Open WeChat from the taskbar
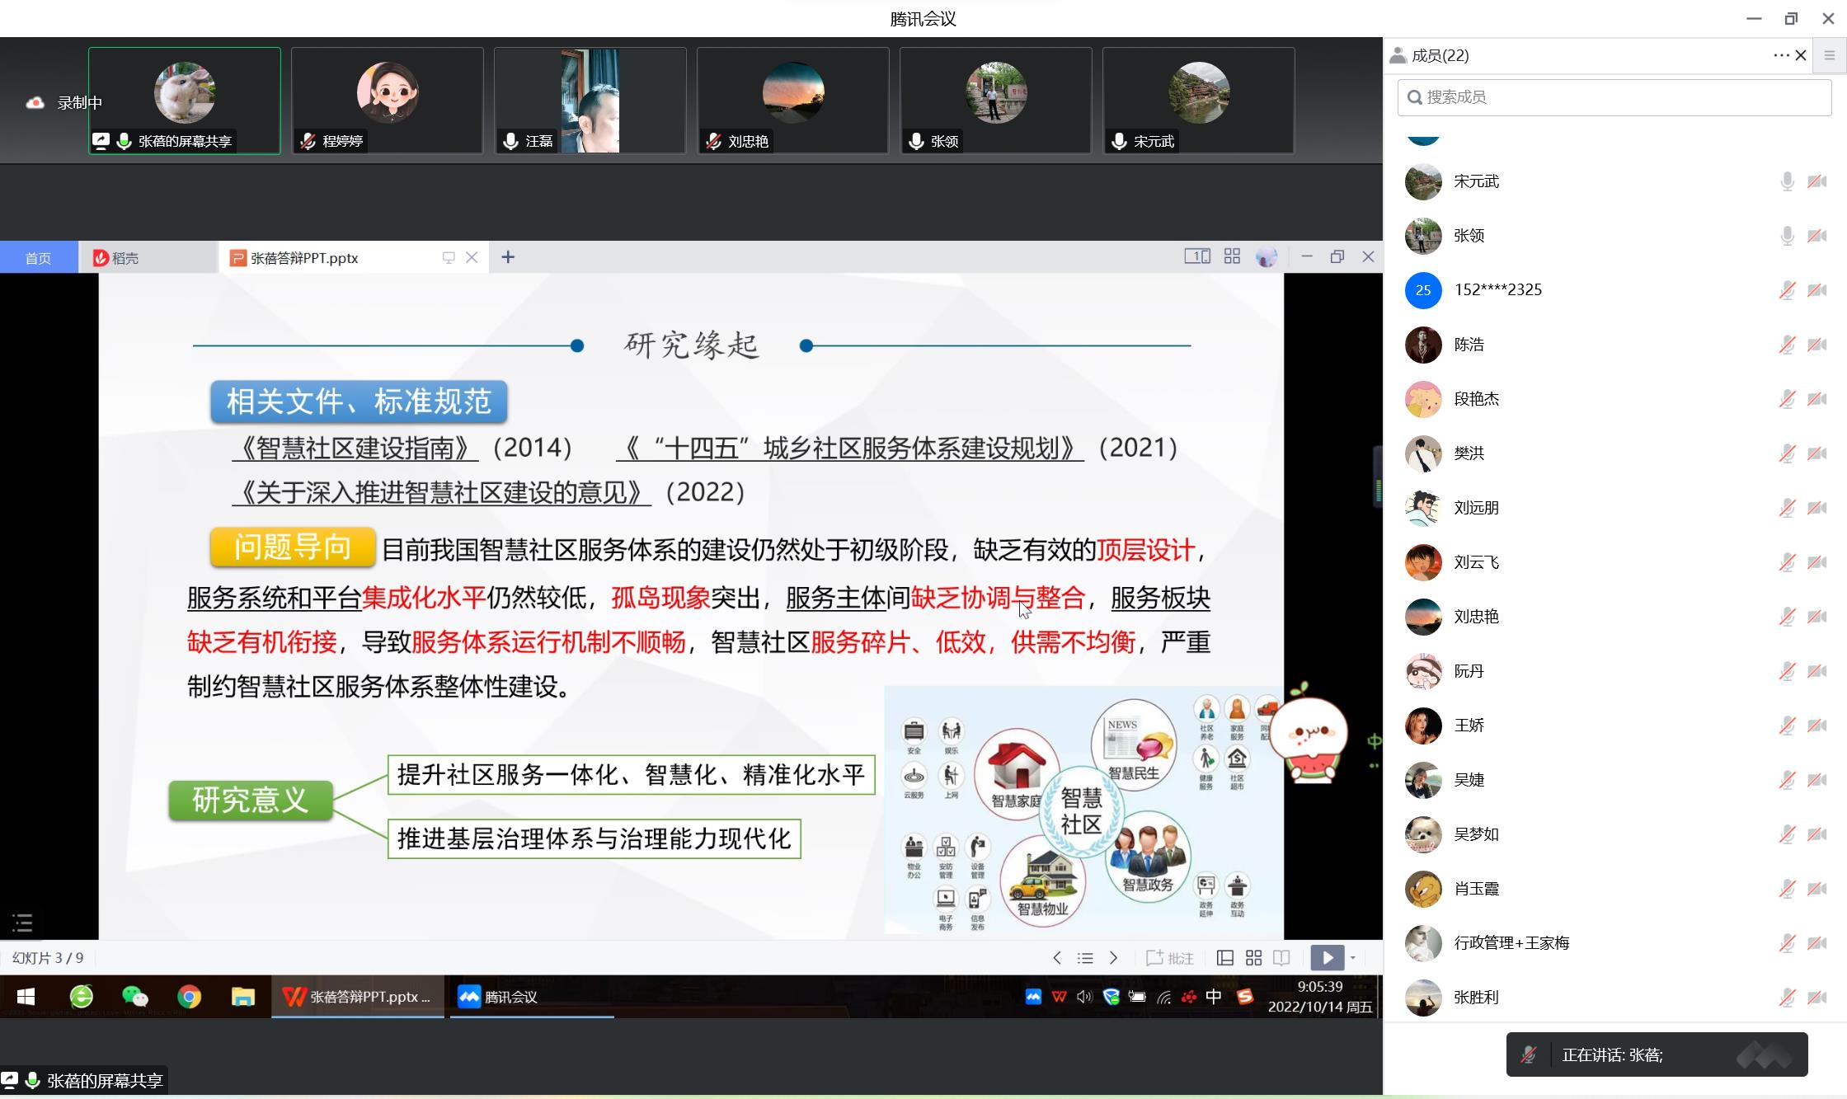The height and width of the screenshot is (1099, 1847). (134, 997)
